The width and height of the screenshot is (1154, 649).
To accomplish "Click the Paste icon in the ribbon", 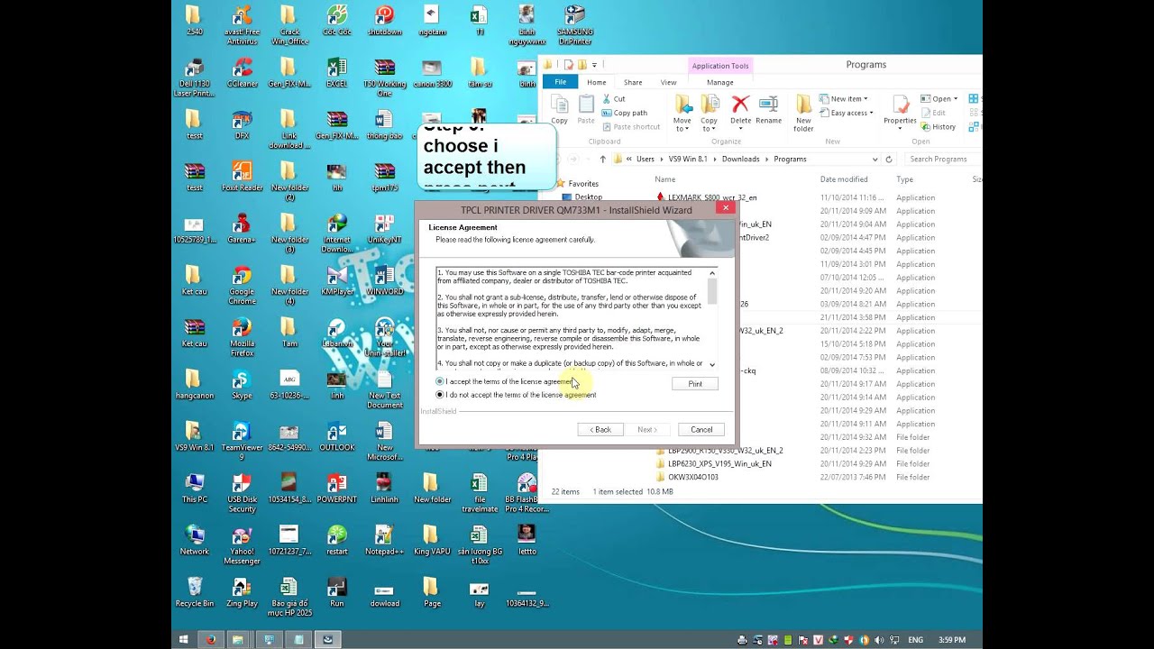I will (586, 109).
